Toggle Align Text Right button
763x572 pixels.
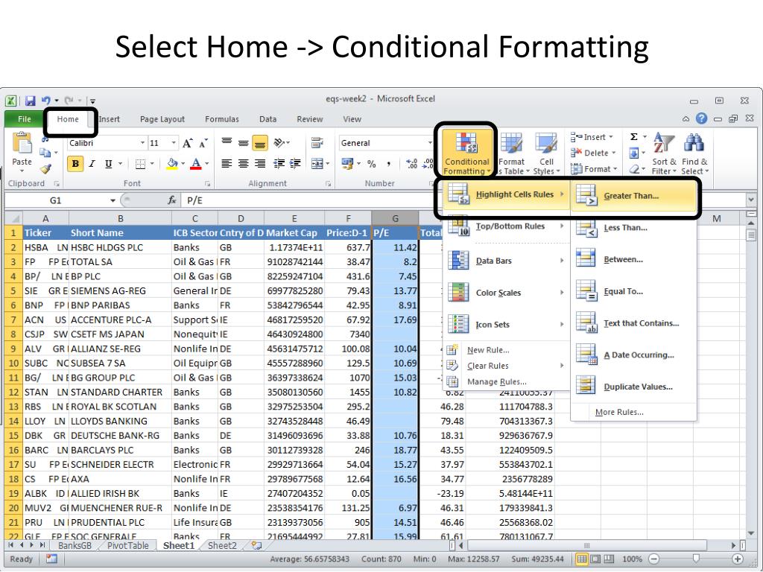tap(260, 163)
